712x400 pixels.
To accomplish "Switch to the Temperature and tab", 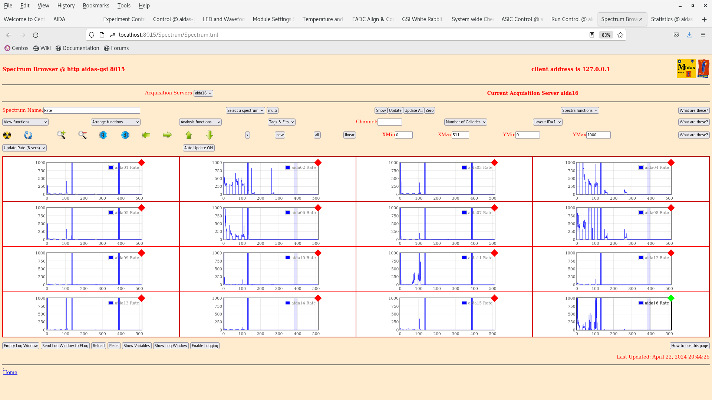I will point(323,19).
